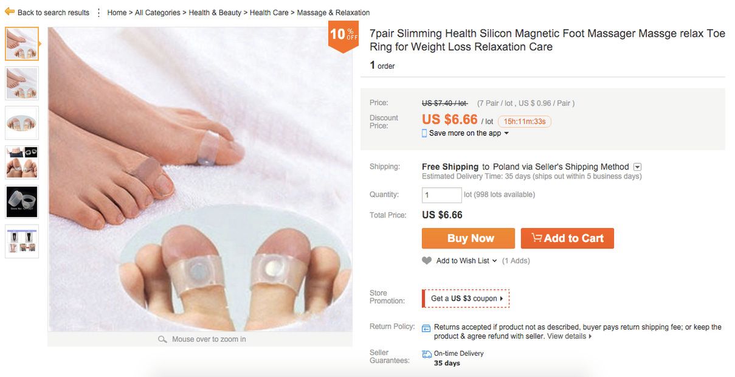Click the On-time Delivery truck icon
This screenshot has height=377, width=735.
(427, 354)
